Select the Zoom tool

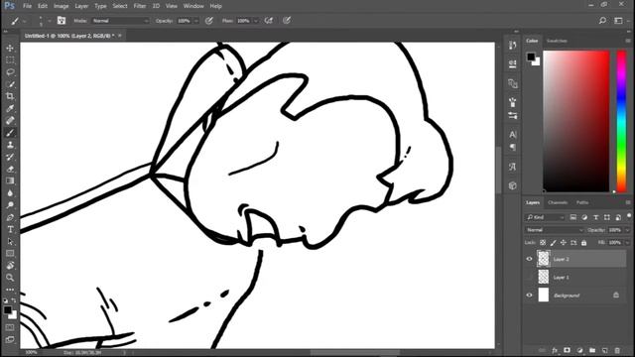click(x=10, y=278)
